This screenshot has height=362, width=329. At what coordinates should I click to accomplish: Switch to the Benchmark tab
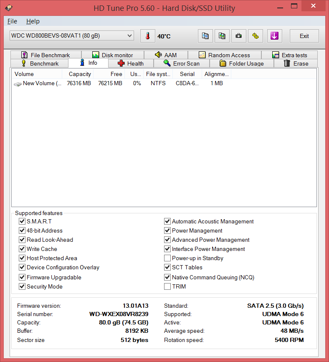(40, 63)
